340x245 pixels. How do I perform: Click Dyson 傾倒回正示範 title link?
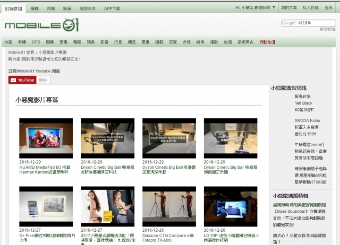point(230,170)
